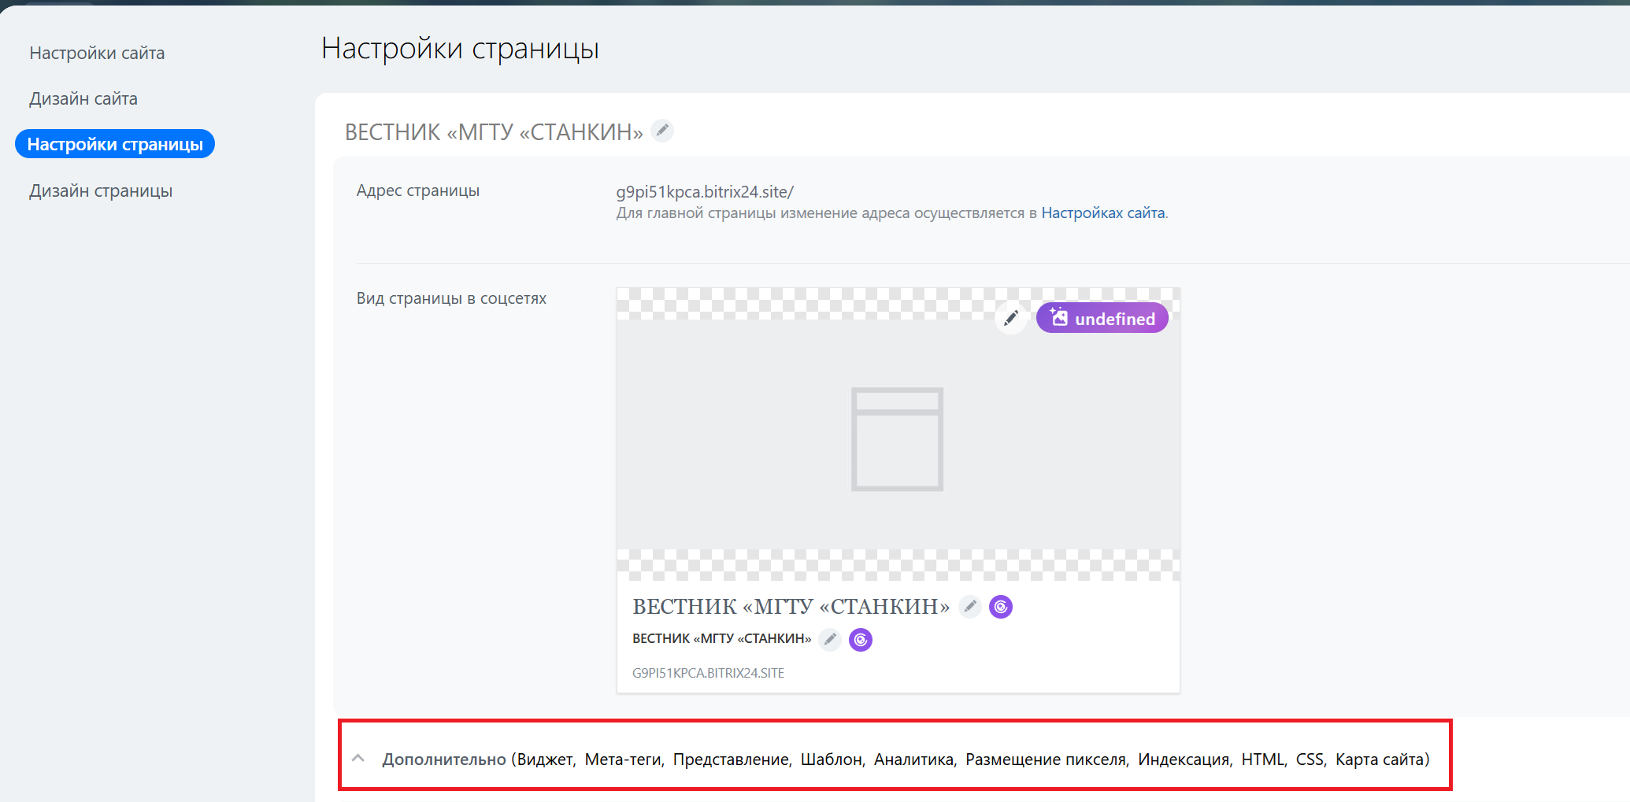Click the Индексация item in Дополнительно
Image resolution: width=1630 pixels, height=802 pixels.
(1184, 759)
